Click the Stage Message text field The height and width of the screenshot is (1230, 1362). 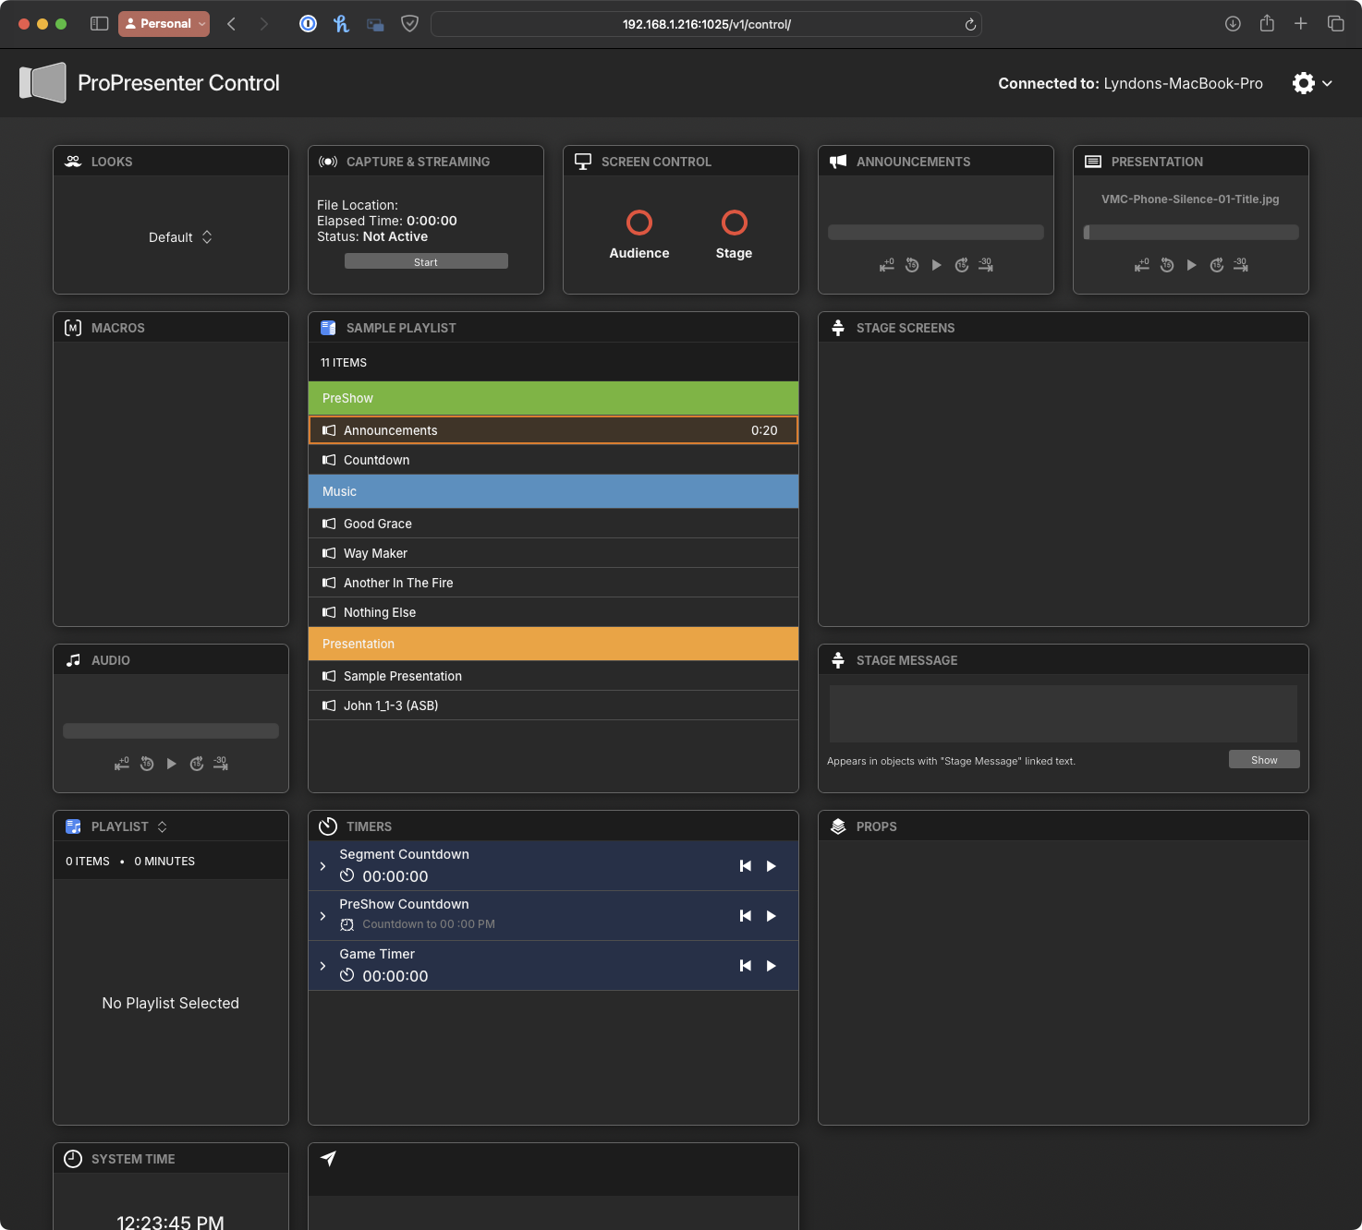(1063, 713)
